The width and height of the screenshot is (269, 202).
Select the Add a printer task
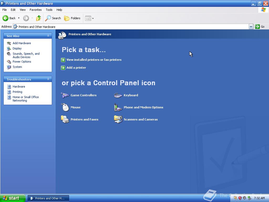76,68
